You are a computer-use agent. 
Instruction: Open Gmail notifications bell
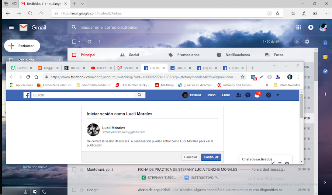(311, 28)
